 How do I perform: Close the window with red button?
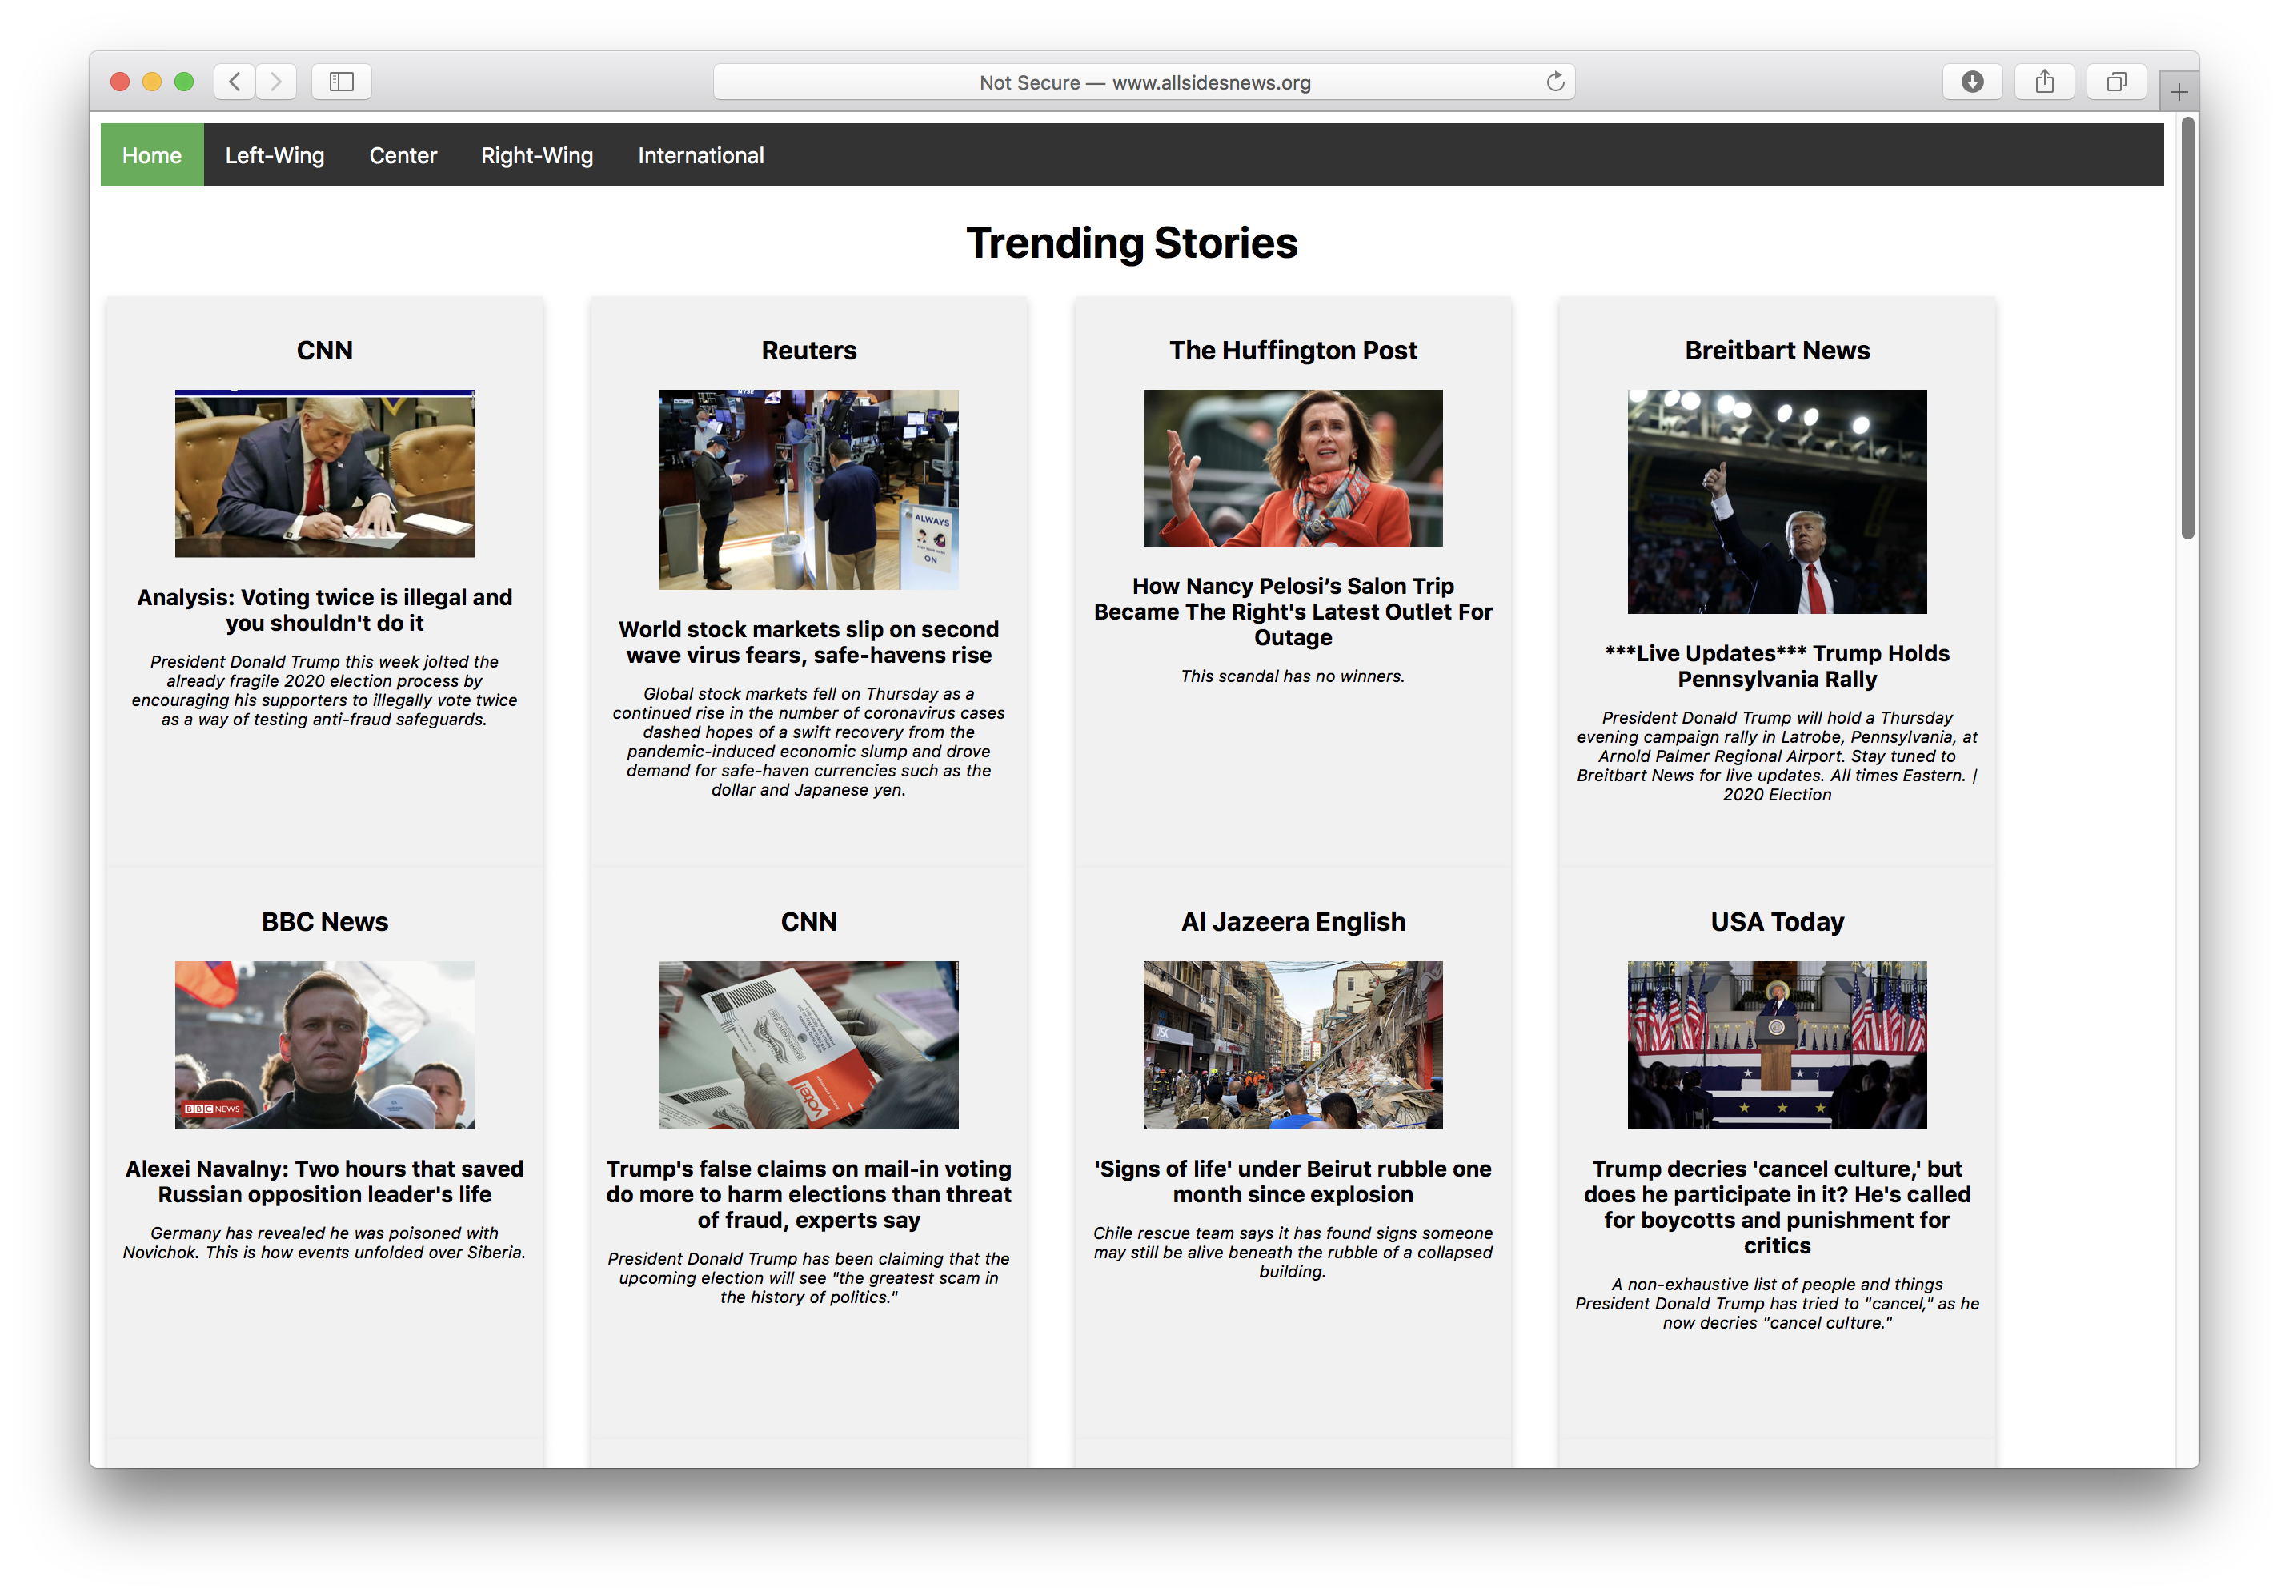[x=121, y=82]
